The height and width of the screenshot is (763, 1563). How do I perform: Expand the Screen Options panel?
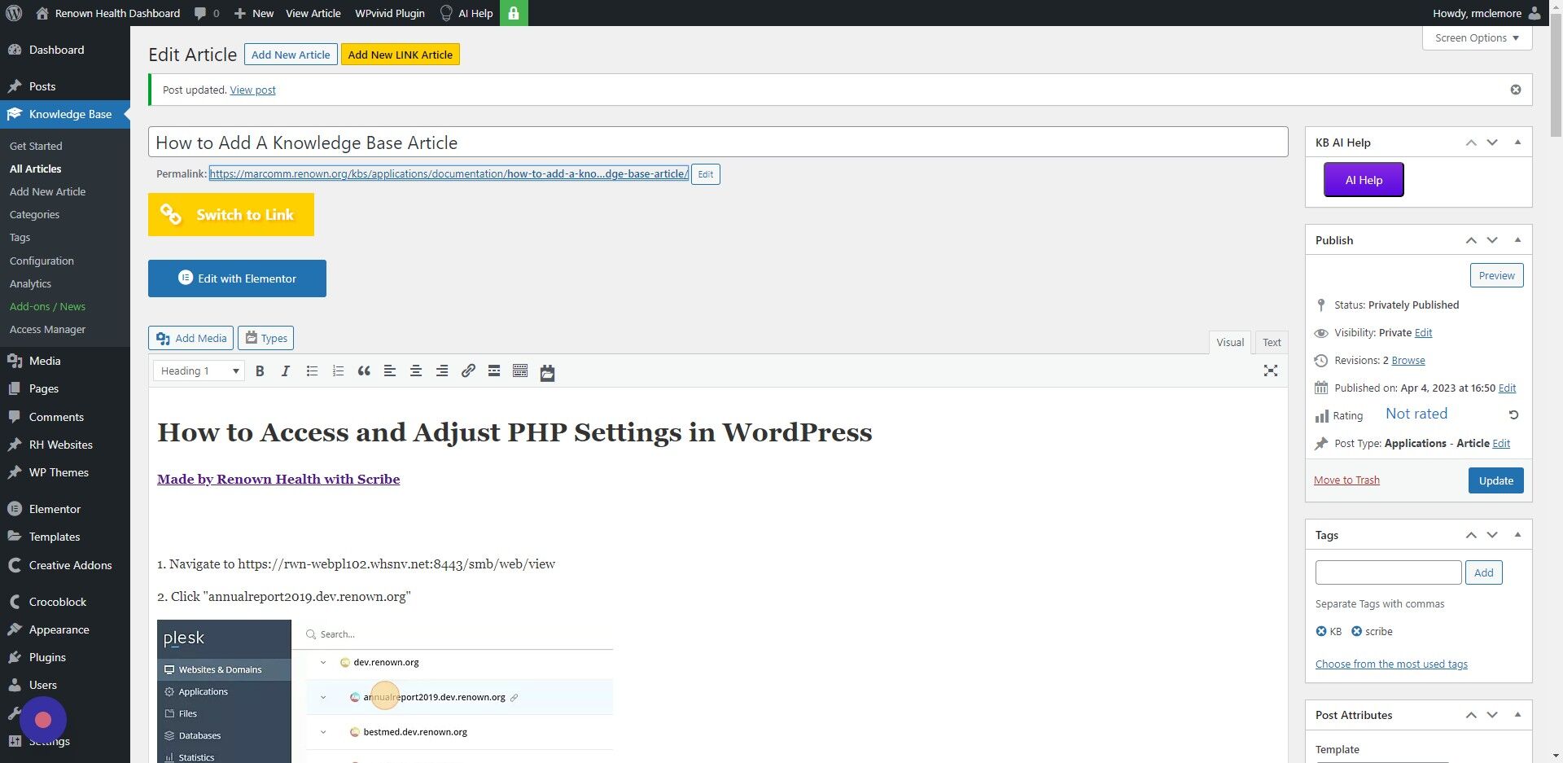click(x=1477, y=38)
